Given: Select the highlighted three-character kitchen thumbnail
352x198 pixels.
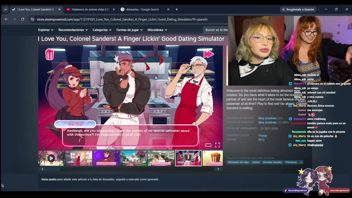Looking at the screenshot, I should tap(188, 158).
